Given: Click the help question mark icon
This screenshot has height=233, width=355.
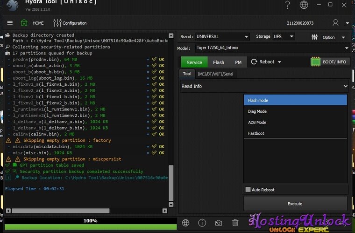Looking at the screenshot, I should [x=288, y=5].
